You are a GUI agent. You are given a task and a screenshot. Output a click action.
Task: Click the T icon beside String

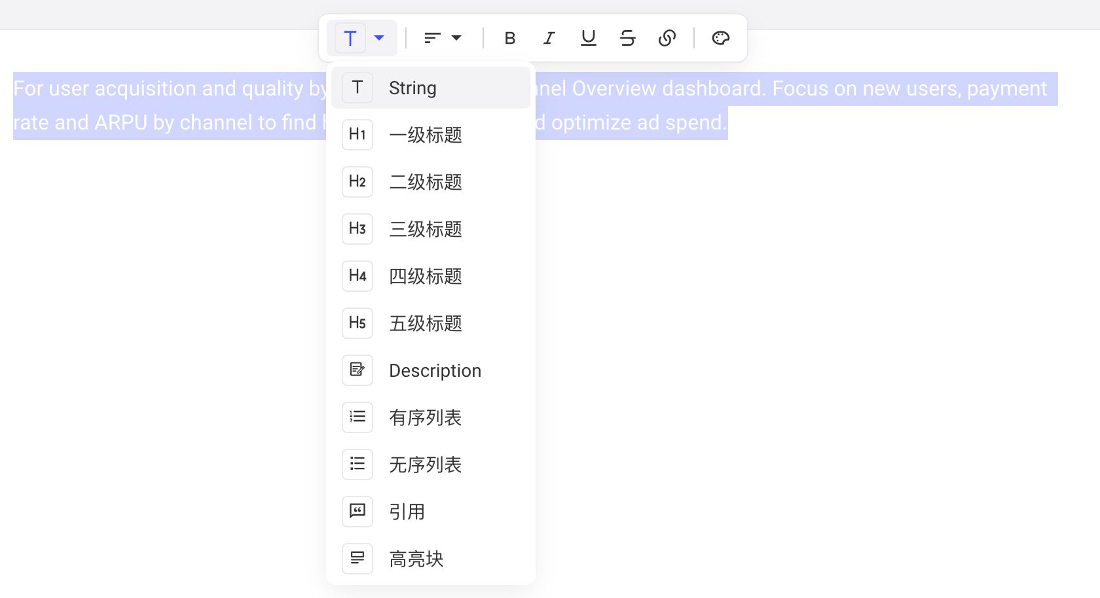357,88
